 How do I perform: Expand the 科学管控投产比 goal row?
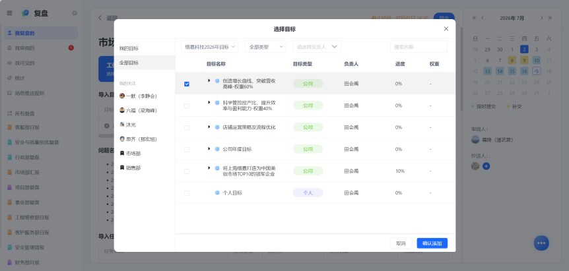click(209, 102)
